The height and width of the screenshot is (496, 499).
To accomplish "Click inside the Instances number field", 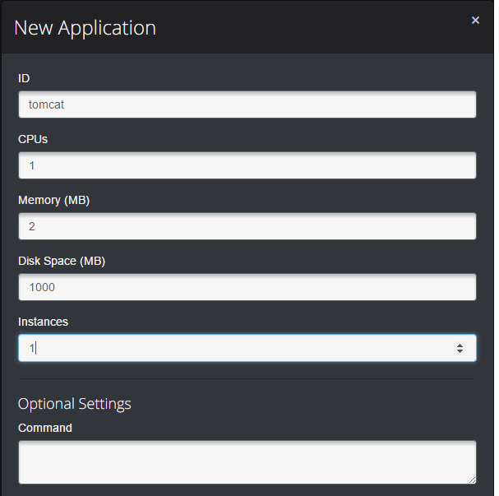I will coord(230,348).
